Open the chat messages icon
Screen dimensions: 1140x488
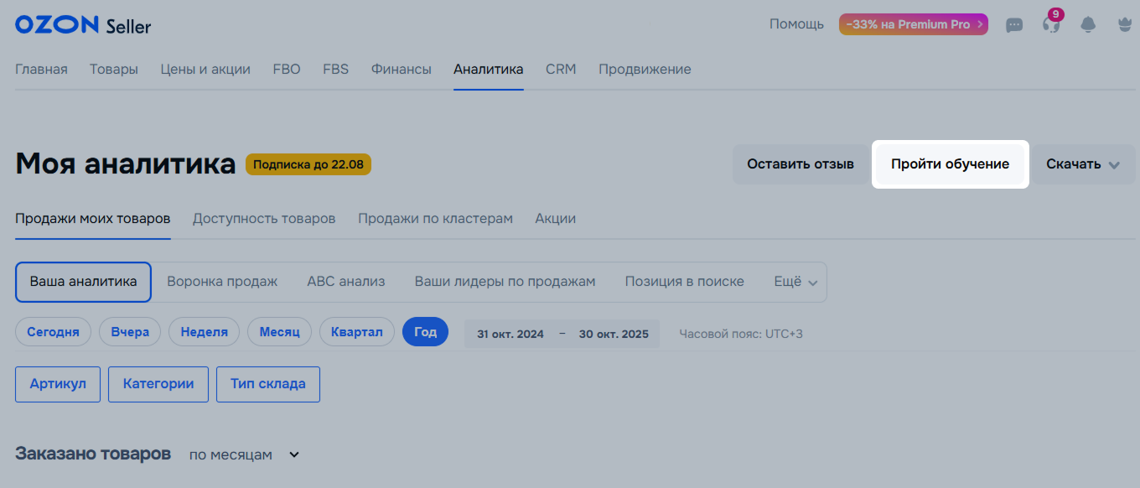(x=1014, y=25)
